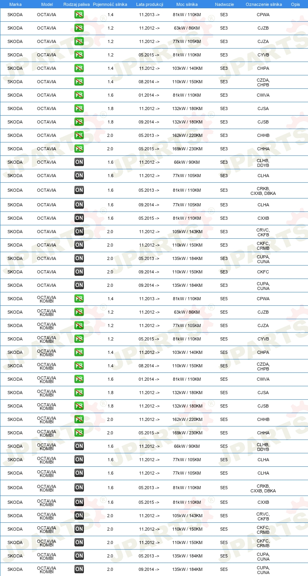
Task: Select the PB icon in the 5E3 CHHB row
Action: pyautogui.click(x=79, y=135)
